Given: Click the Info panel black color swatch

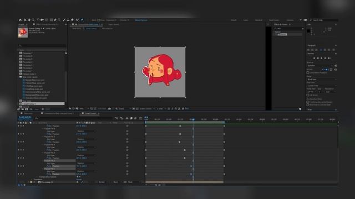Looking at the screenshot, I should coord(308,31).
